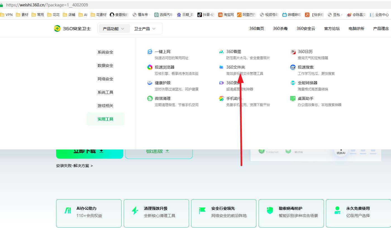
Task: Open the 手机助手 icon
Action: tap(221, 98)
